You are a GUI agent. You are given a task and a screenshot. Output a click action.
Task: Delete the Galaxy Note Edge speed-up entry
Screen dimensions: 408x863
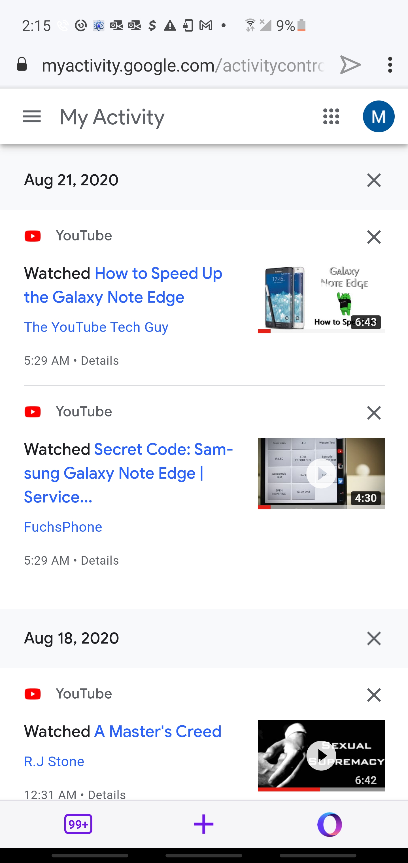click(x=373, y=237)
